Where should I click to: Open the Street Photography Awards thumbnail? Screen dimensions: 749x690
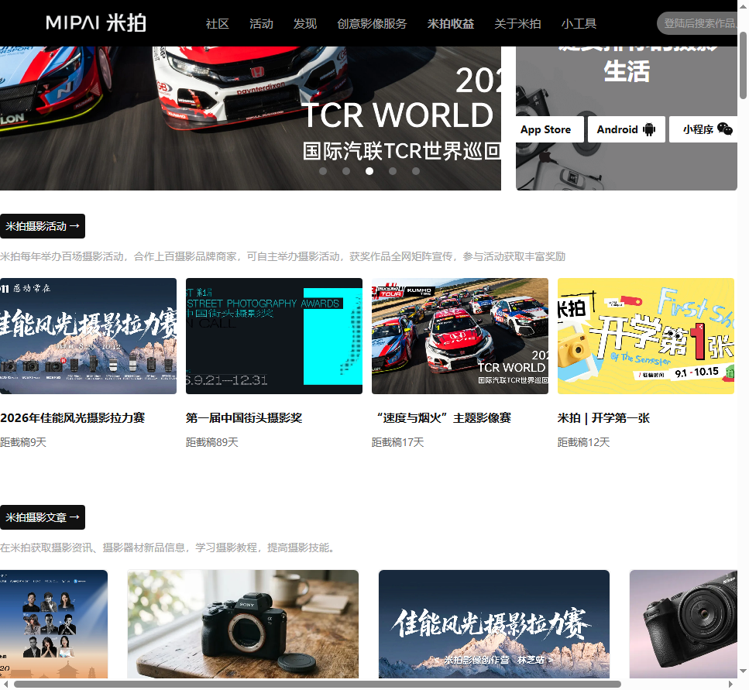pos(274,336)
